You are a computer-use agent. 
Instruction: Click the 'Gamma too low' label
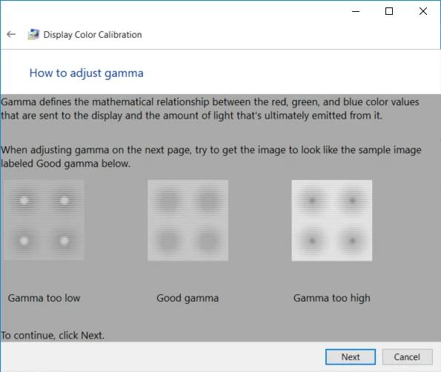[44, 298]
